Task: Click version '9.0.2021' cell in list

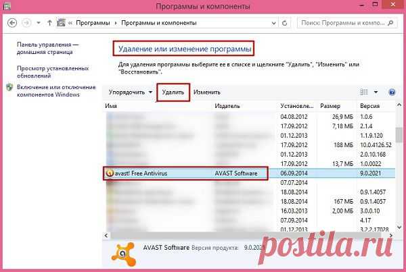Action: [x=371, y=173]
